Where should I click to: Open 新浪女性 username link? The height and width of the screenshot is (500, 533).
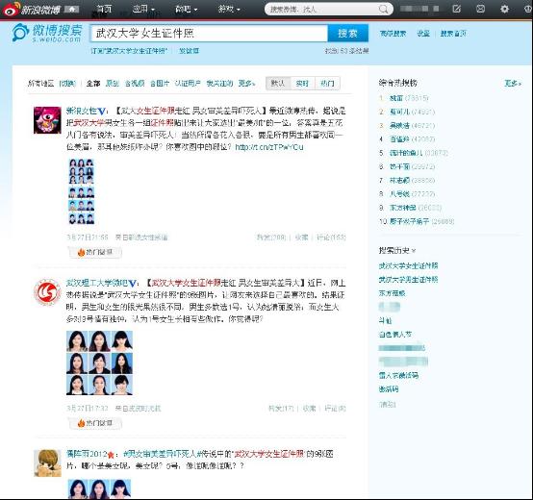click(81, 112)
